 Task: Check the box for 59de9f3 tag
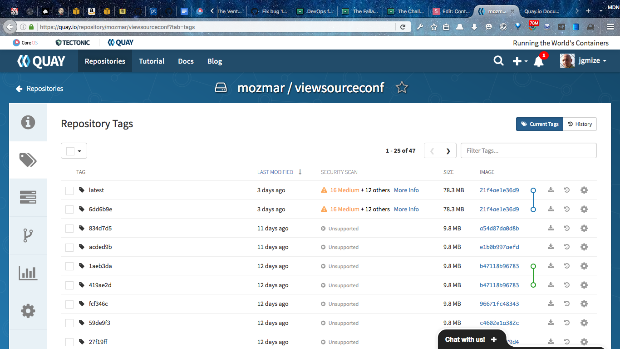pyautogui.click(x=69, y=323)
